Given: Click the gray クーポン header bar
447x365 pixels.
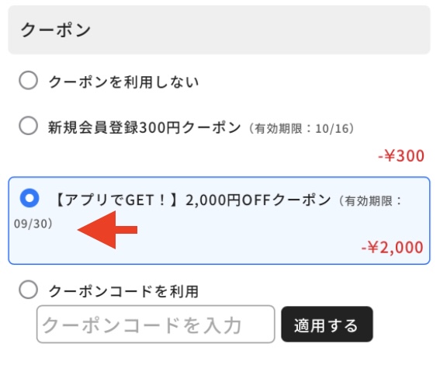Looking at the screenshot, I should (x=219, y=30).
